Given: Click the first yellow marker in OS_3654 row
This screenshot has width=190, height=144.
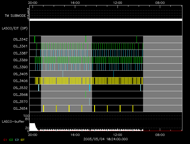Looking at the screenshot, I should coord(43,109).
